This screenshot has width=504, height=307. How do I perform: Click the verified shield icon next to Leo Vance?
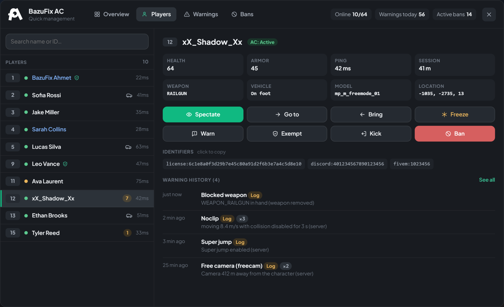[x=65, y=164]
